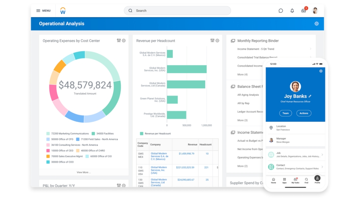Screen dimensions: 359x199
Task: Tap the Team button on profile card
Action: point(285,113)
